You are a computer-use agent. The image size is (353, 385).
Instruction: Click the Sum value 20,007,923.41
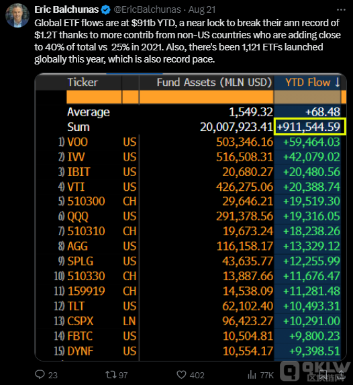(236, 127)
